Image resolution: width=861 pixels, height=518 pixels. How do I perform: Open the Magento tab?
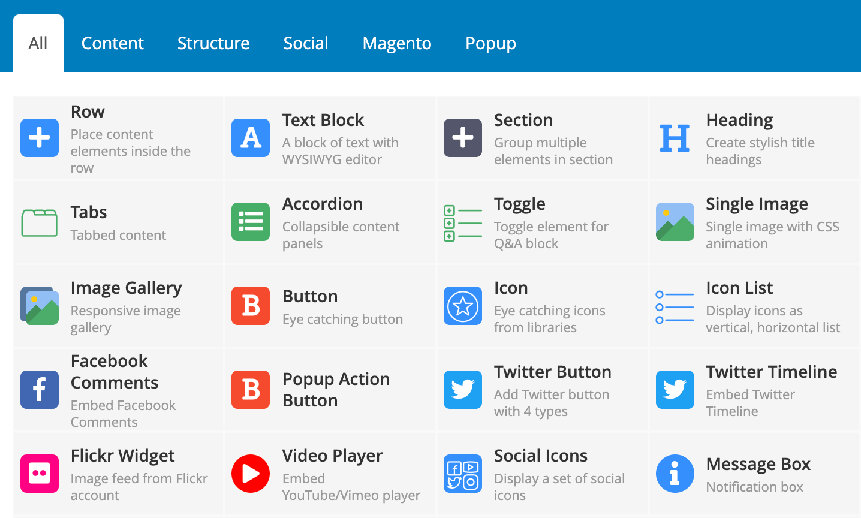tap(396, 43)
